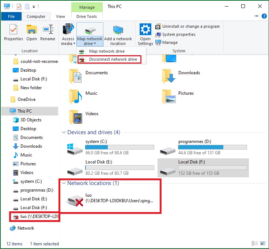The height and width of the screenshot is (249, 269).
Task: Open the Downloads folder in main pane
Action: click(181, 76)
